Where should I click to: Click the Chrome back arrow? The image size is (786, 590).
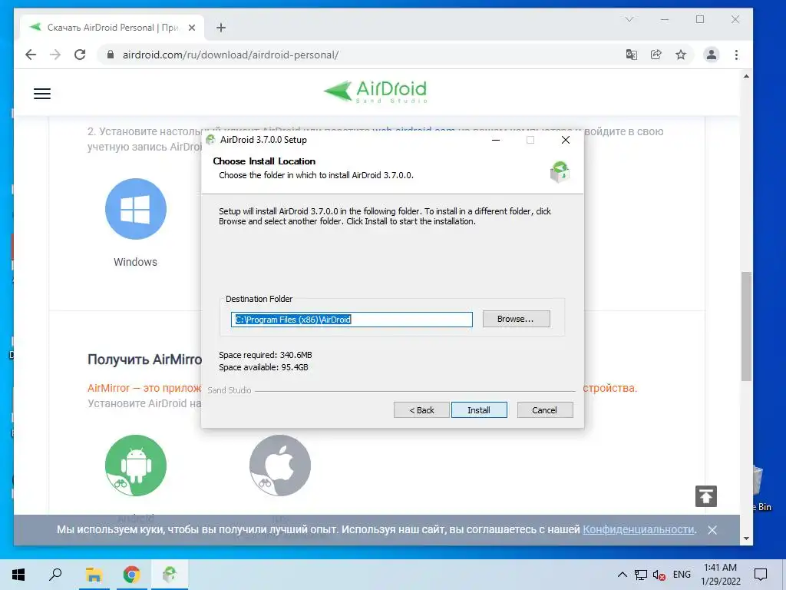pyautogui.click(x=31, y=55)
